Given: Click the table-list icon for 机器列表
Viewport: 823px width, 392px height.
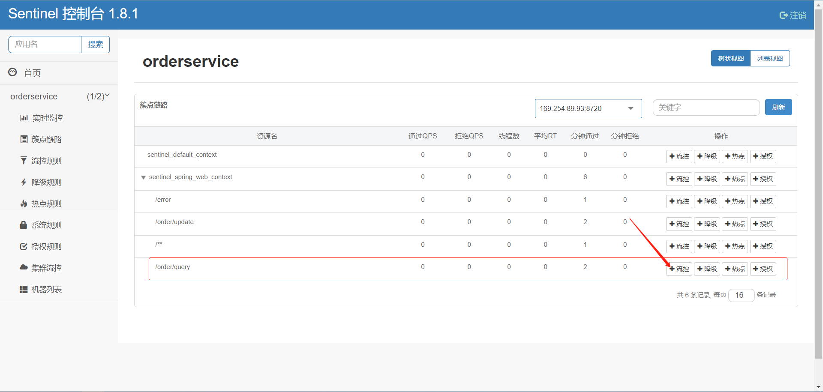Looking at the screenshot, I should 24,290.
